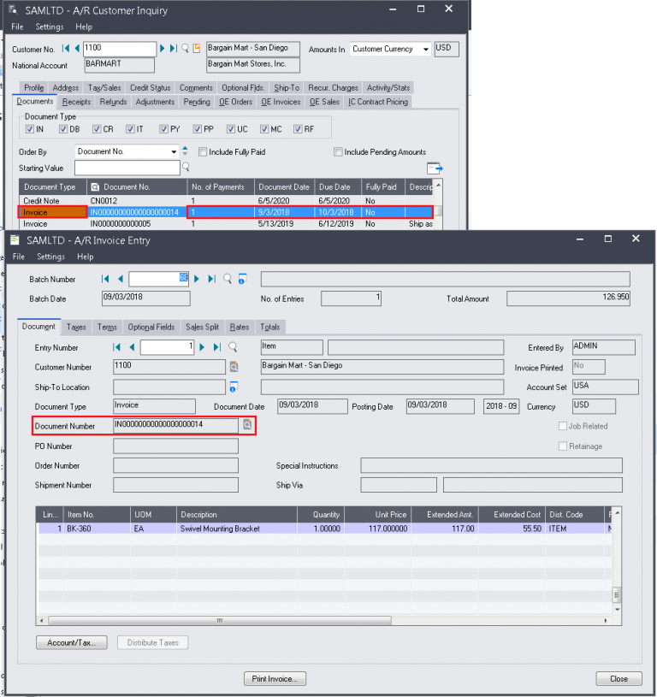Screen dimensions: 657x697
Task: Click the Customer No. finder magnifier icon
Action: [x=186, y=49]
